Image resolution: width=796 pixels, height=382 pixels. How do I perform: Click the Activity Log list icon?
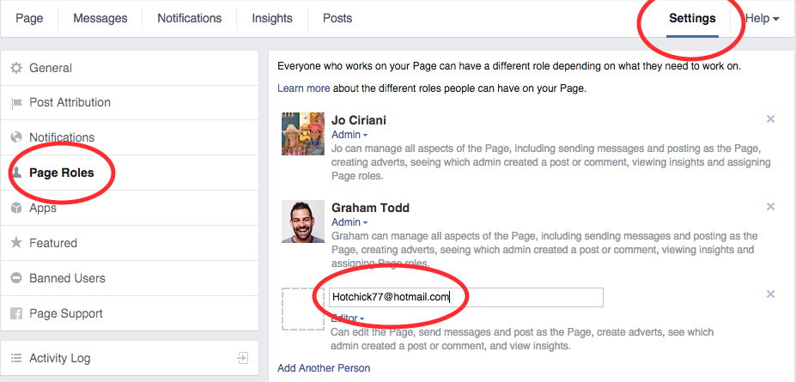17,358
